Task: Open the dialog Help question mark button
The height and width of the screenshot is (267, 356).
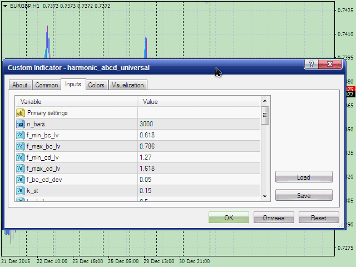Action: [x=311, y=65]
